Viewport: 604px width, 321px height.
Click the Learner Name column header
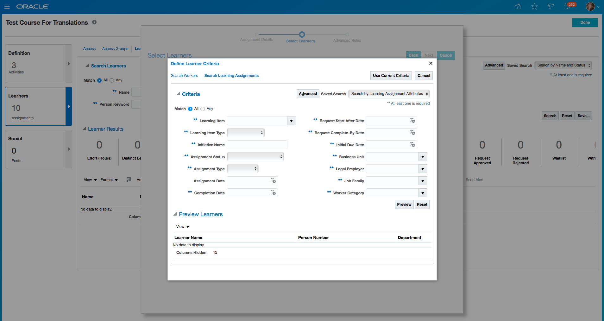(188, 238)
